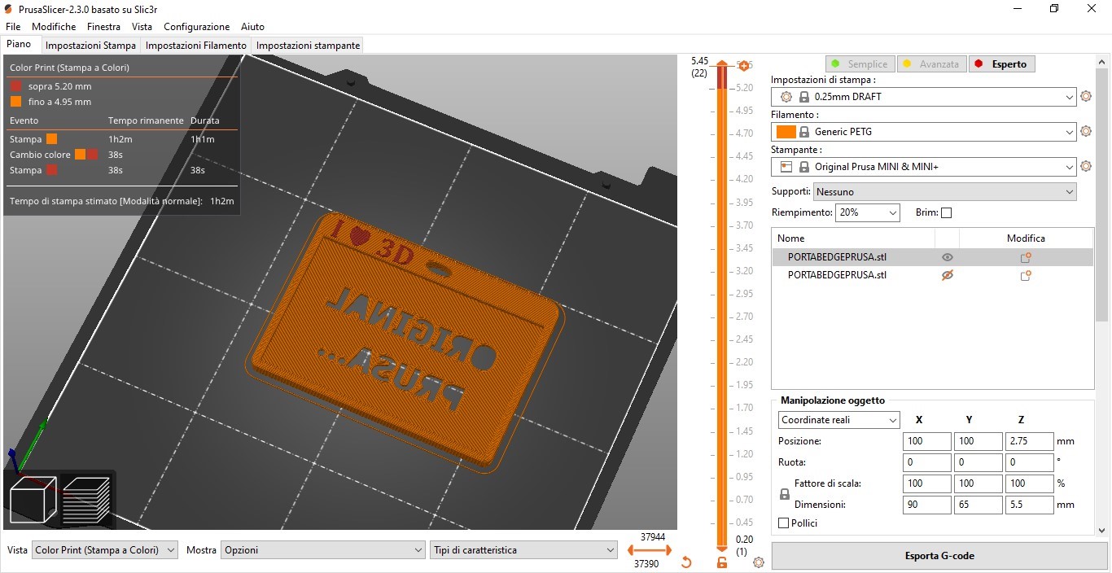Image resolution: width=1112 pixels, height=573 pixels.
Task: Enable the Brim checkbox
Action: tap(946, 212)
